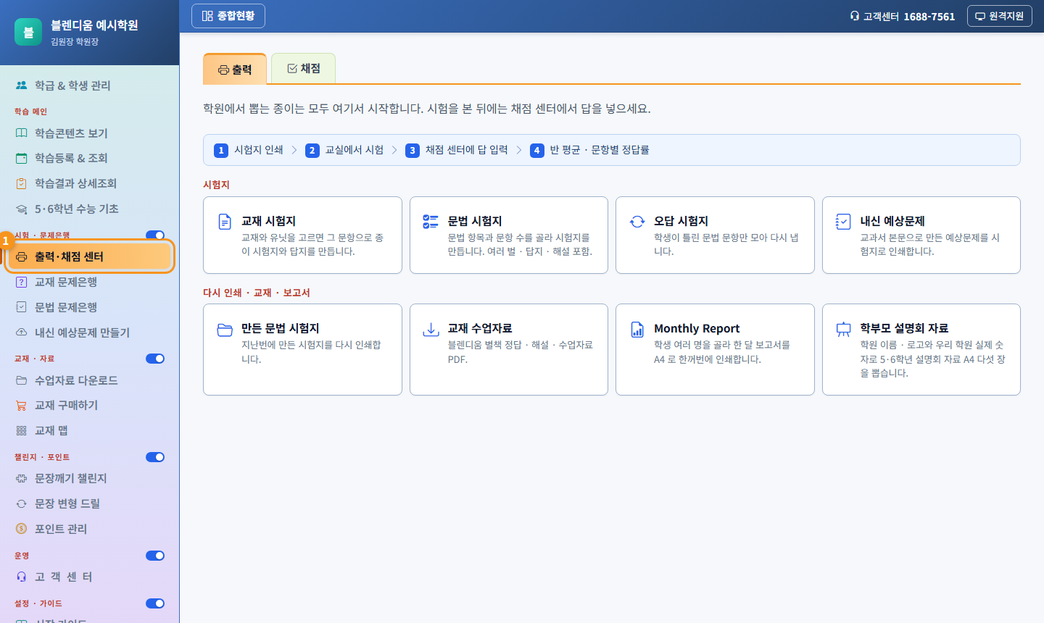
Task: Switch to the 채점 tab
Action: coord(303,69)
